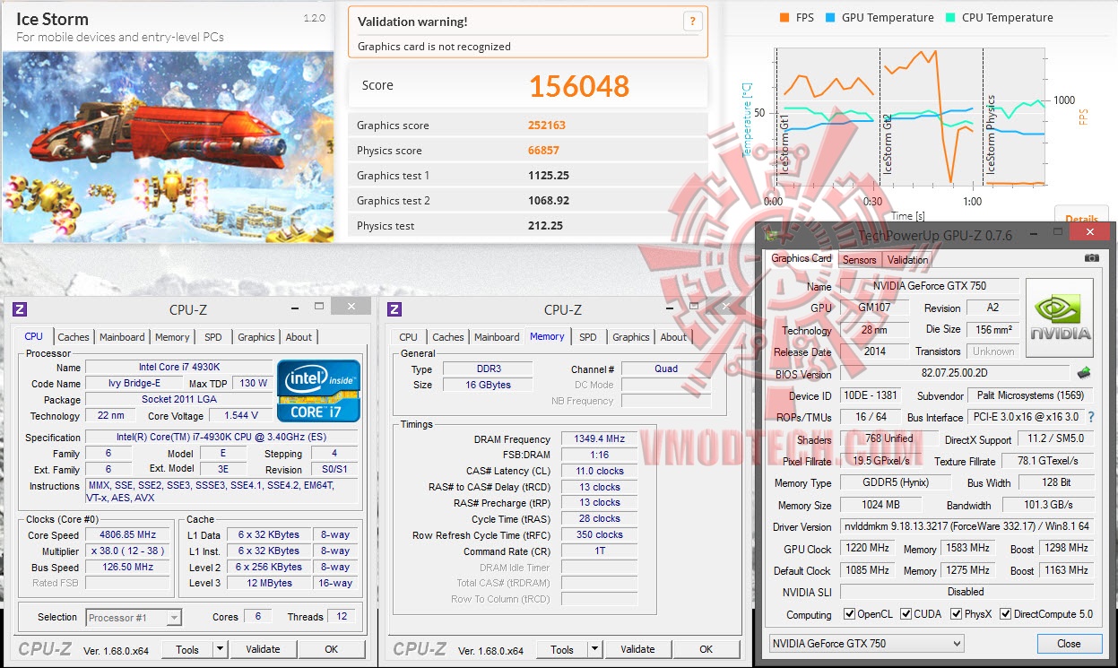Click the Z icon of the CPU-Z memory window

coord(394,309)
